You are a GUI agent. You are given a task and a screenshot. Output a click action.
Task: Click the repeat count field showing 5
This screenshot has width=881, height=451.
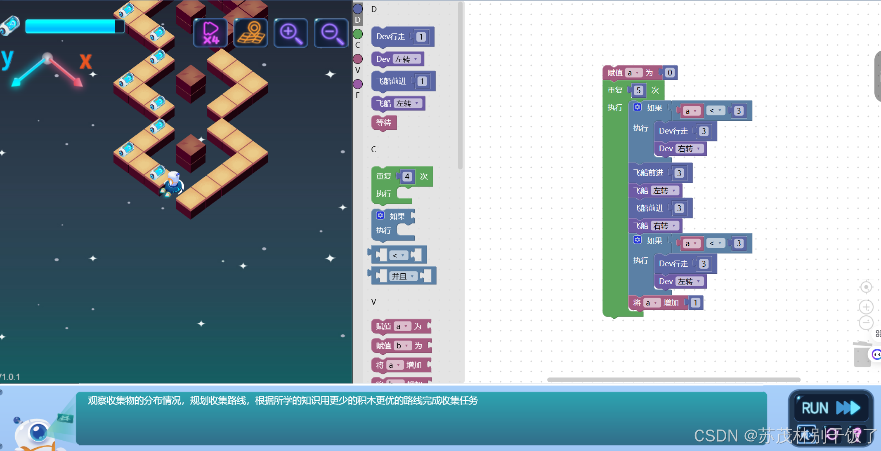pos(638,90)
